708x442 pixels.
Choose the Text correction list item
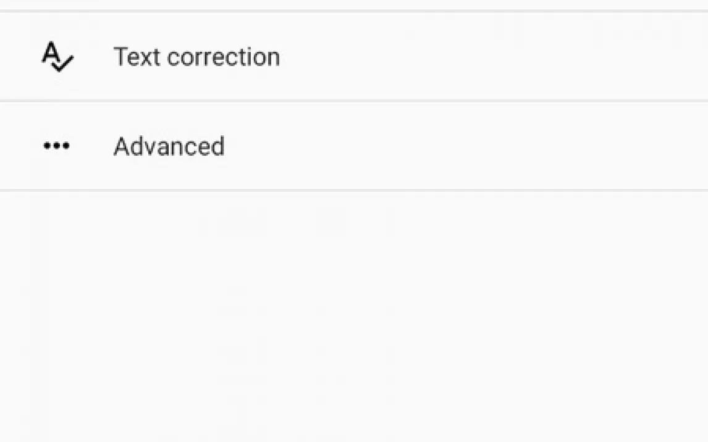tap(354, 57)
